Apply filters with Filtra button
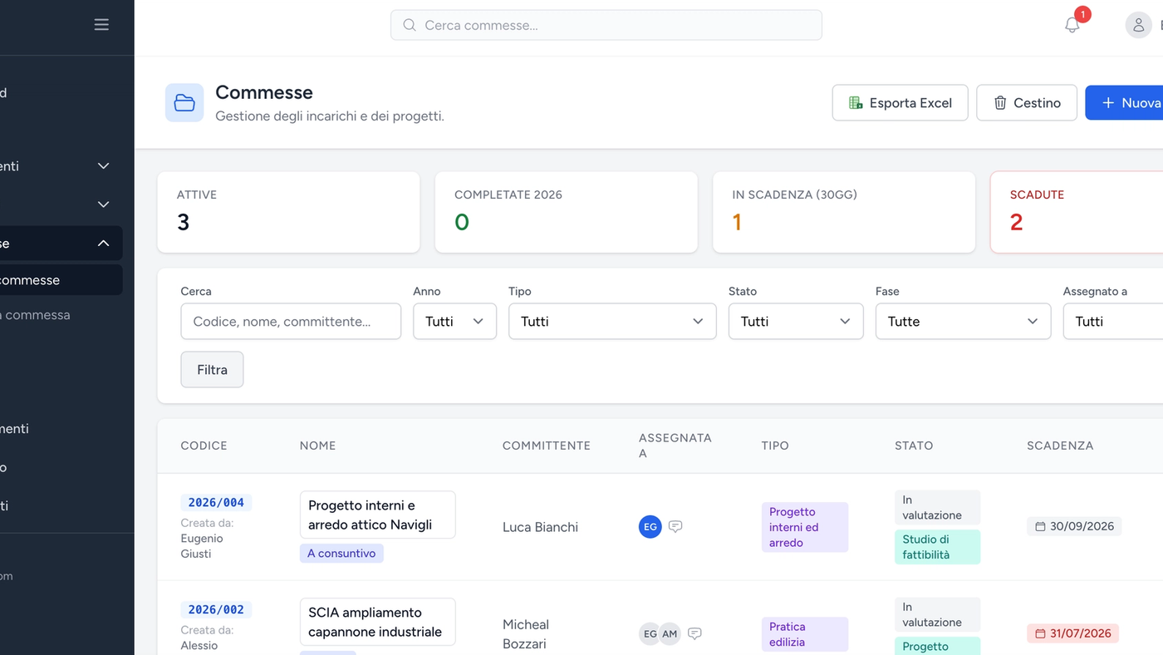1163x655 pixels. 212,370
